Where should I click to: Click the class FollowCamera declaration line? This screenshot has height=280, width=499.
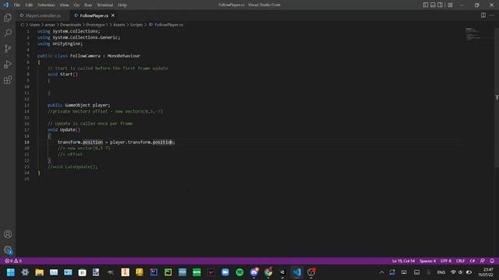[89, 56]
